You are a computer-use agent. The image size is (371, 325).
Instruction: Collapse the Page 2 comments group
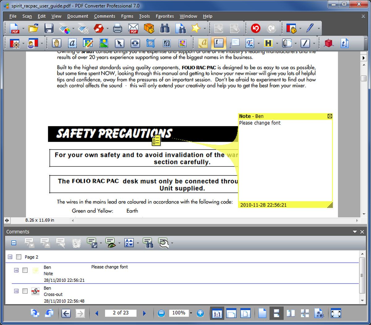pyautogui.click(x=10, y=257)
